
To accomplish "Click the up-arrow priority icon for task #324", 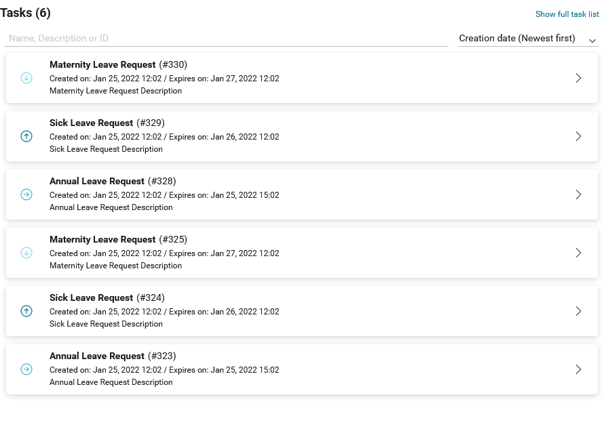I will pos(26,311).
